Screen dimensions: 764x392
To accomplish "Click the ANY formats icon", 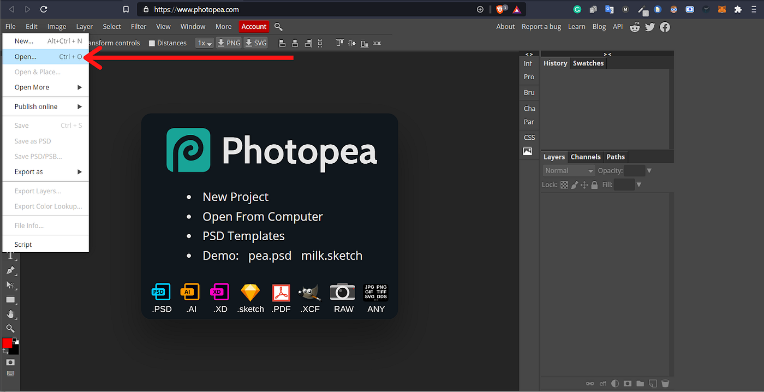I will 375,292.
